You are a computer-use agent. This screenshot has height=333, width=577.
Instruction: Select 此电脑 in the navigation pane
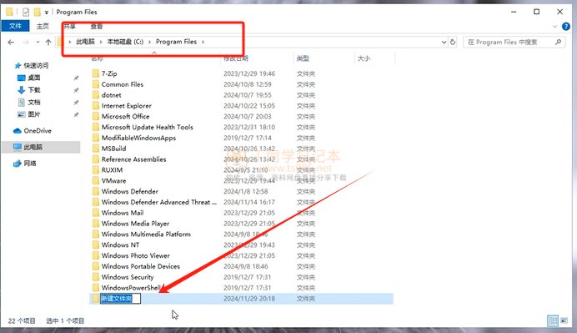[x=33, y=147]
